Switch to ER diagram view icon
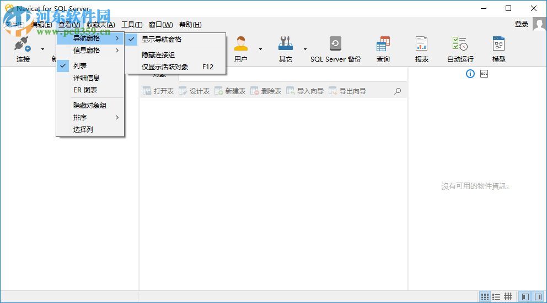The image size is (547, 303). click(x=508, y=297)
